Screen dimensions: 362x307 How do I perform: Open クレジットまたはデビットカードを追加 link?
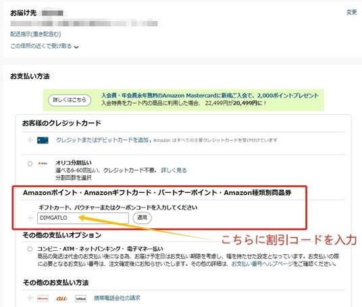tap(102, 140)
